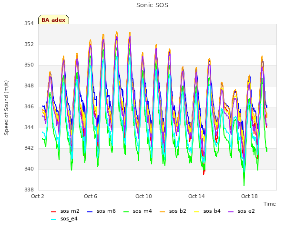
Task: Select the sos_m4 legend entry
Action: (x=138, y=211)
